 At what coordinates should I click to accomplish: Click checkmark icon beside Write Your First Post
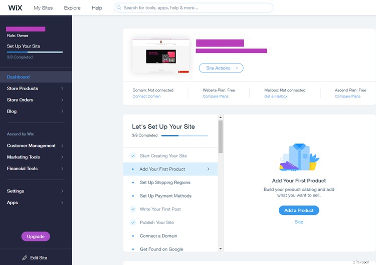[x=133, y=209]
